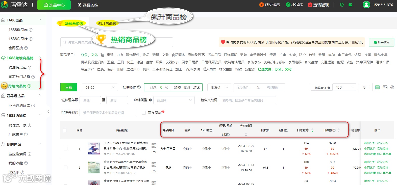Image resolution: width=397 pixels, height=185 pixels.
Task: Click the 新手教程 button
Action: point(381,42)
